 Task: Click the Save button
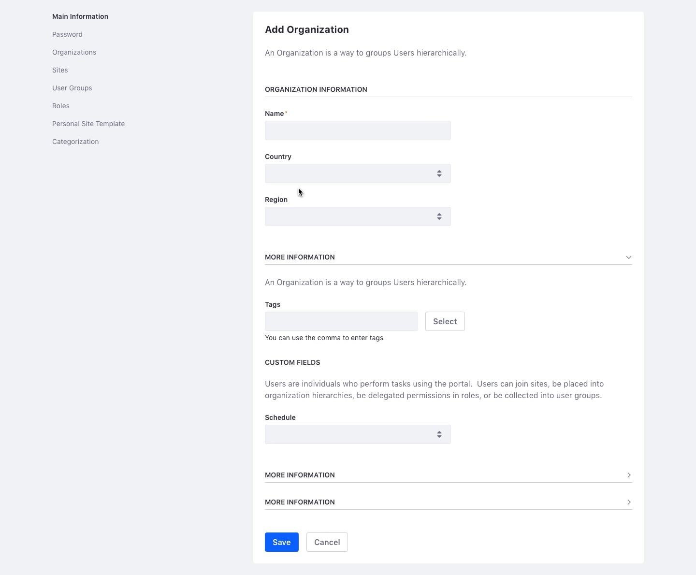[x=281, y=542]
